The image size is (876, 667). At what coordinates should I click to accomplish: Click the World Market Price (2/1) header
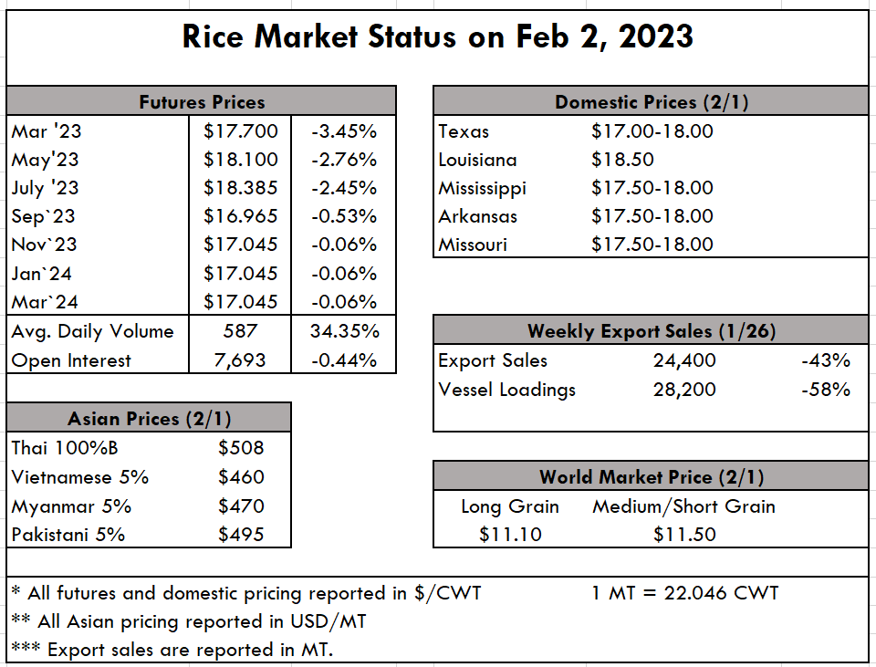(651, 476)
